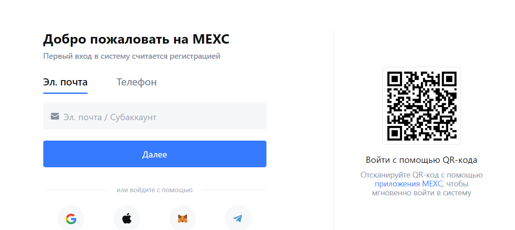
Task: Click the Отсканируйте QR-код instruction text
Action: (x=421, y=175)
